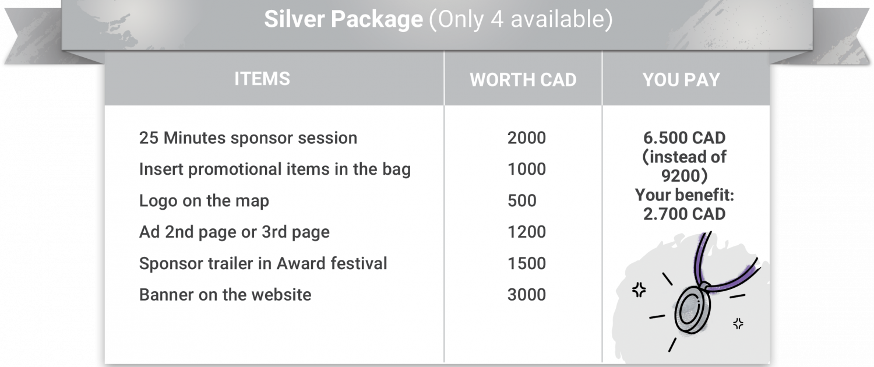874x367 pixels.
Task: Click the 6.500 CAD price text
Action: point(685,138)
